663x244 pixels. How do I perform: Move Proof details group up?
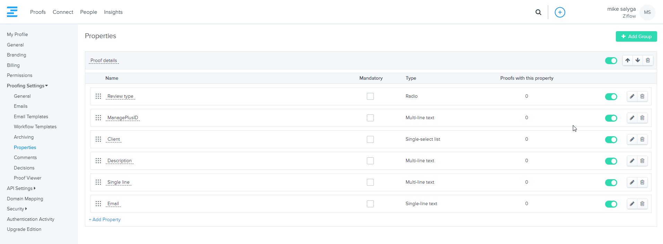(x=627, y=60)
